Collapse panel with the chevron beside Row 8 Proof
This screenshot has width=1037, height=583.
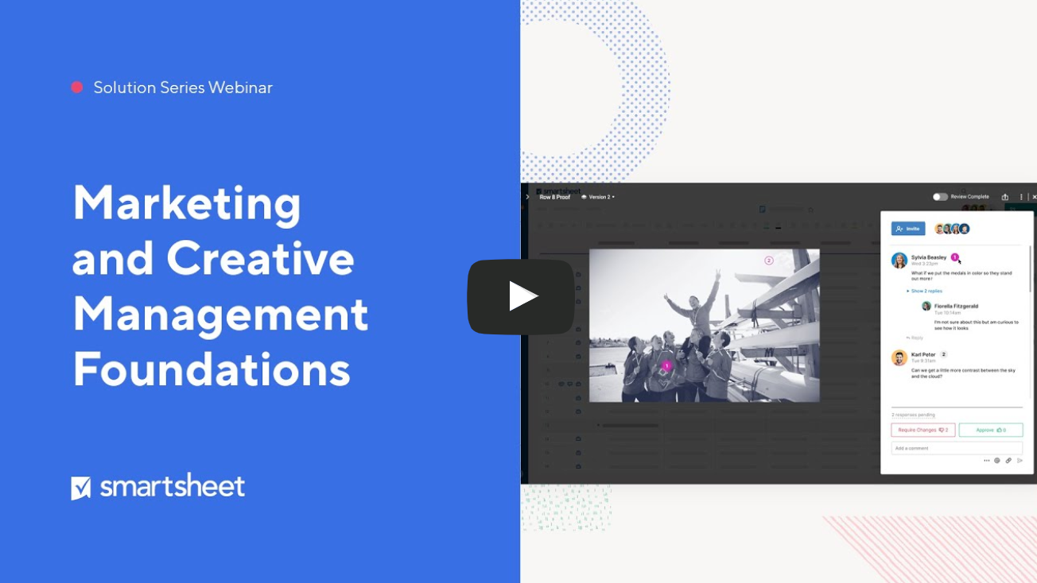pos(527,197)
